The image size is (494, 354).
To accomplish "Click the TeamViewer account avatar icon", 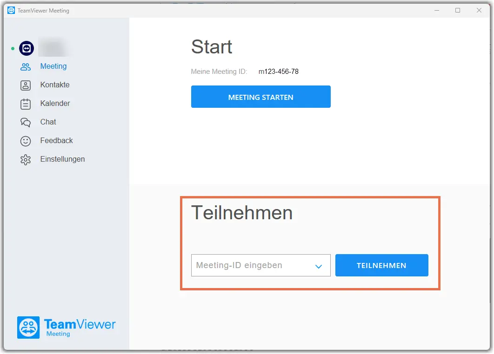I will coord(27,48).
